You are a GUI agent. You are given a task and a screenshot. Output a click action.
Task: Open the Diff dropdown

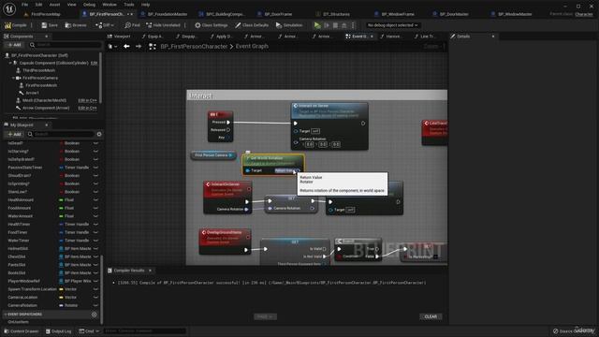[105, 25]
